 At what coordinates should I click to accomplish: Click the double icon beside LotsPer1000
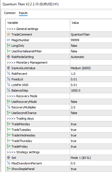[9, 85]
